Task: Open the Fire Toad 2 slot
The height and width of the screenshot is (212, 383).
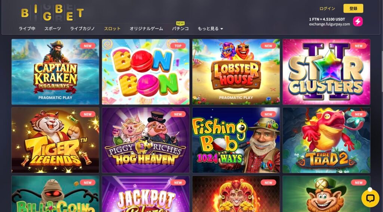Action: click(326, 140)
